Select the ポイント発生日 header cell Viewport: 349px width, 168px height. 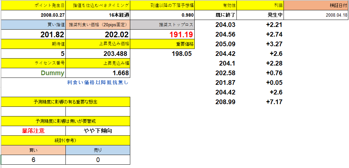33,6
